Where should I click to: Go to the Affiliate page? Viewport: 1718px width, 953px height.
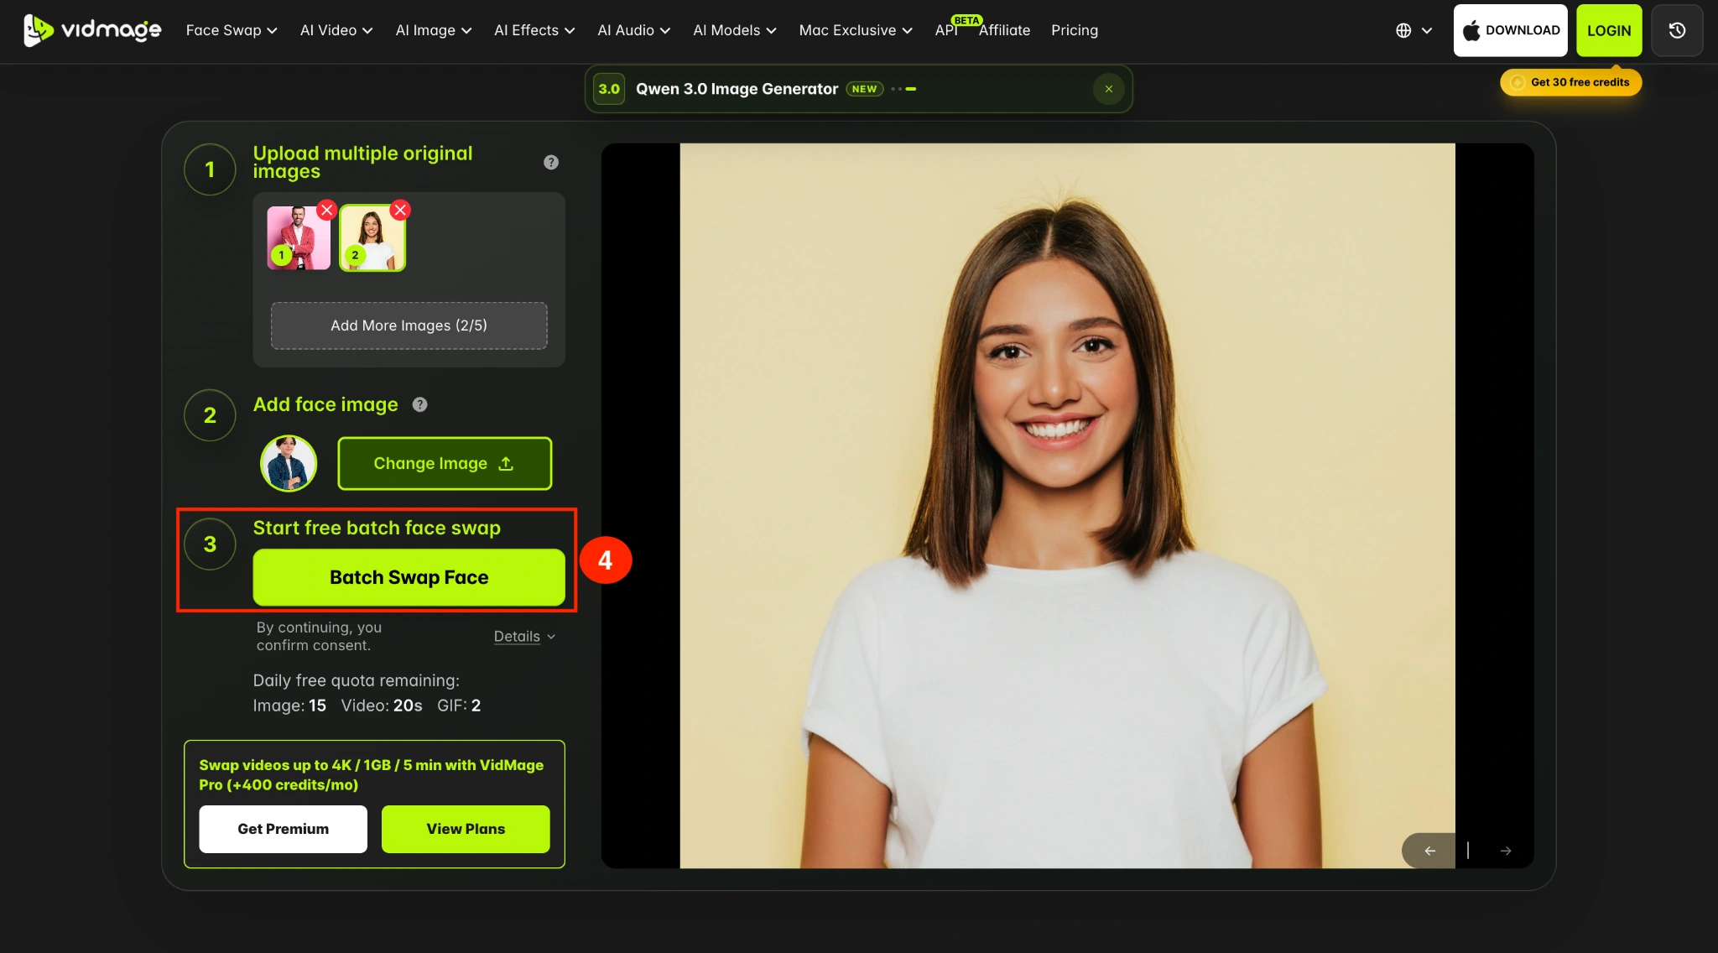(x=1004, y=30)
